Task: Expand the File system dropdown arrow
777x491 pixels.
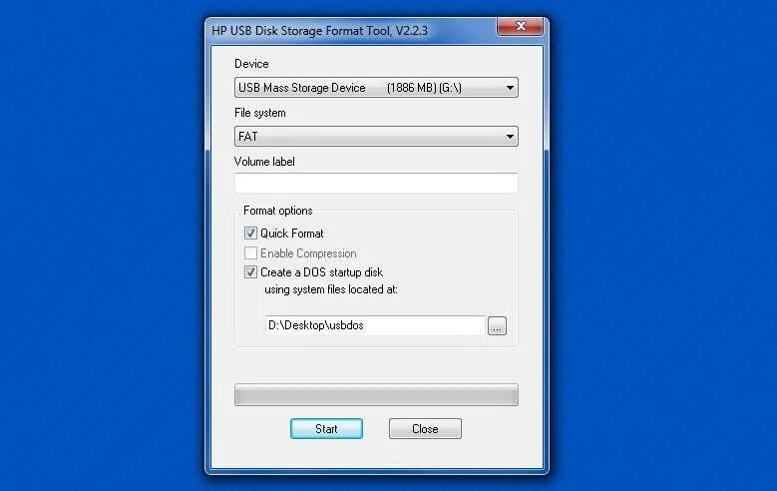Action: point(510,137)
